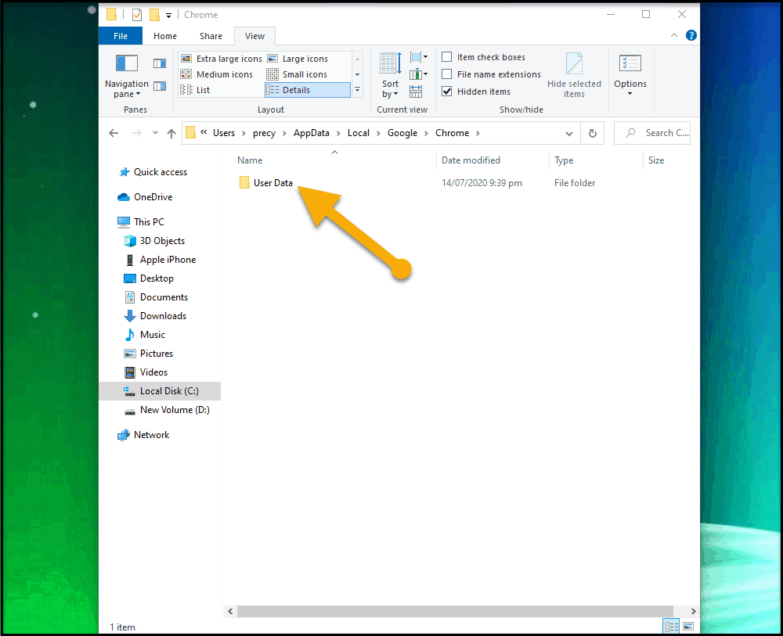
Task: Open the Documents folder
Action: (156, 297)
